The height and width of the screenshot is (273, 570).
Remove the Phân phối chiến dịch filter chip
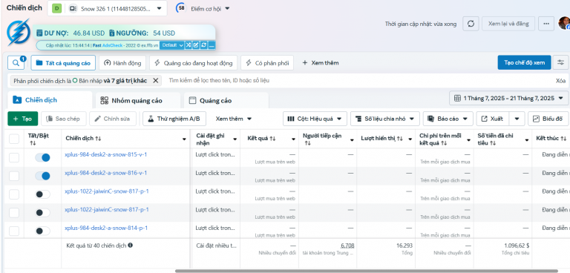[x=156, y=81]
